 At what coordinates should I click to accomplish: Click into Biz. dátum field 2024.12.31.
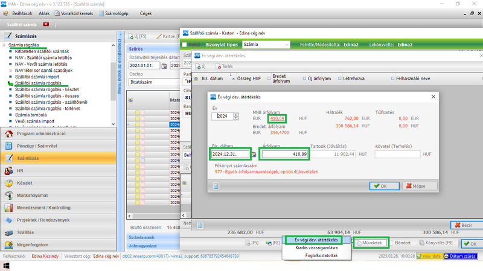pyautogui.click(x=231, y=154)
